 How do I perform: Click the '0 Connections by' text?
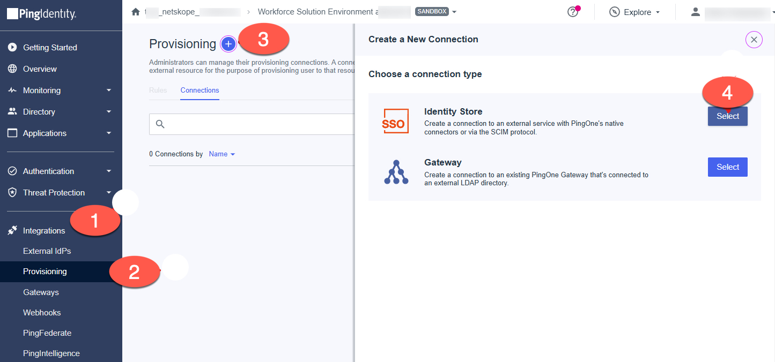pos(176,154)
